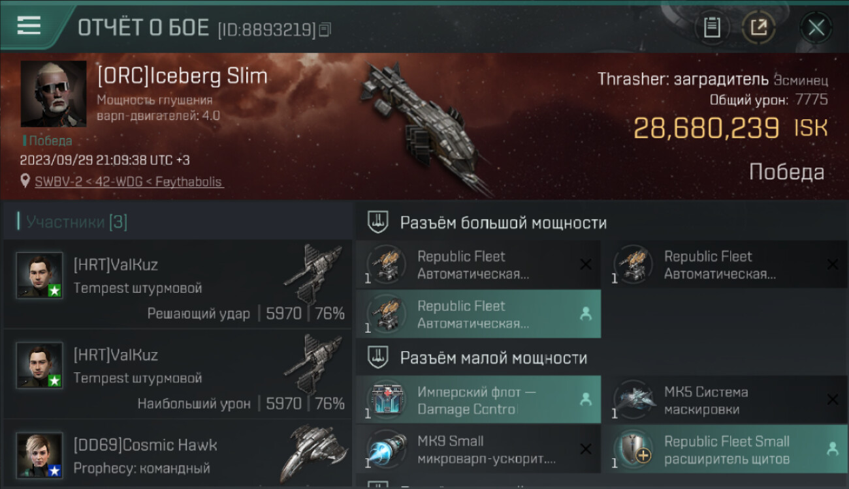Select the Republic Fleet Small расширитель щитов module
This screenshot has height=489, width=849.
(x=726, y=449)
